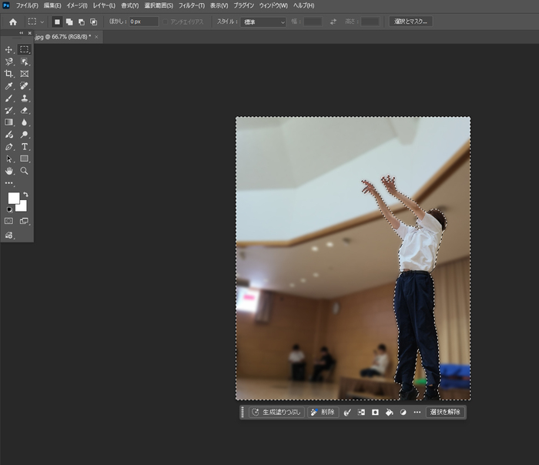
Task: Choose the Eyedropper tool
Action: (8, 86)
